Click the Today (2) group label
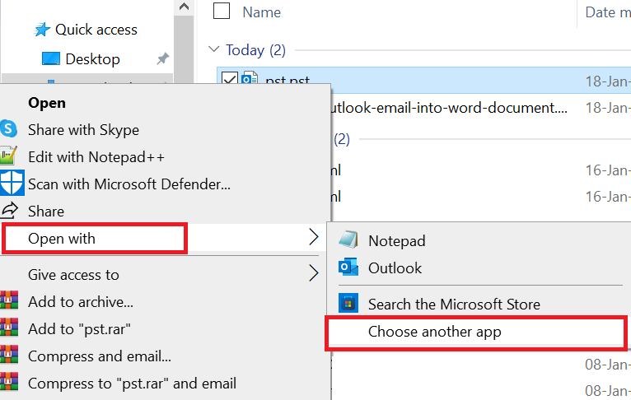 pyautogui.click(x=255, y=50)
